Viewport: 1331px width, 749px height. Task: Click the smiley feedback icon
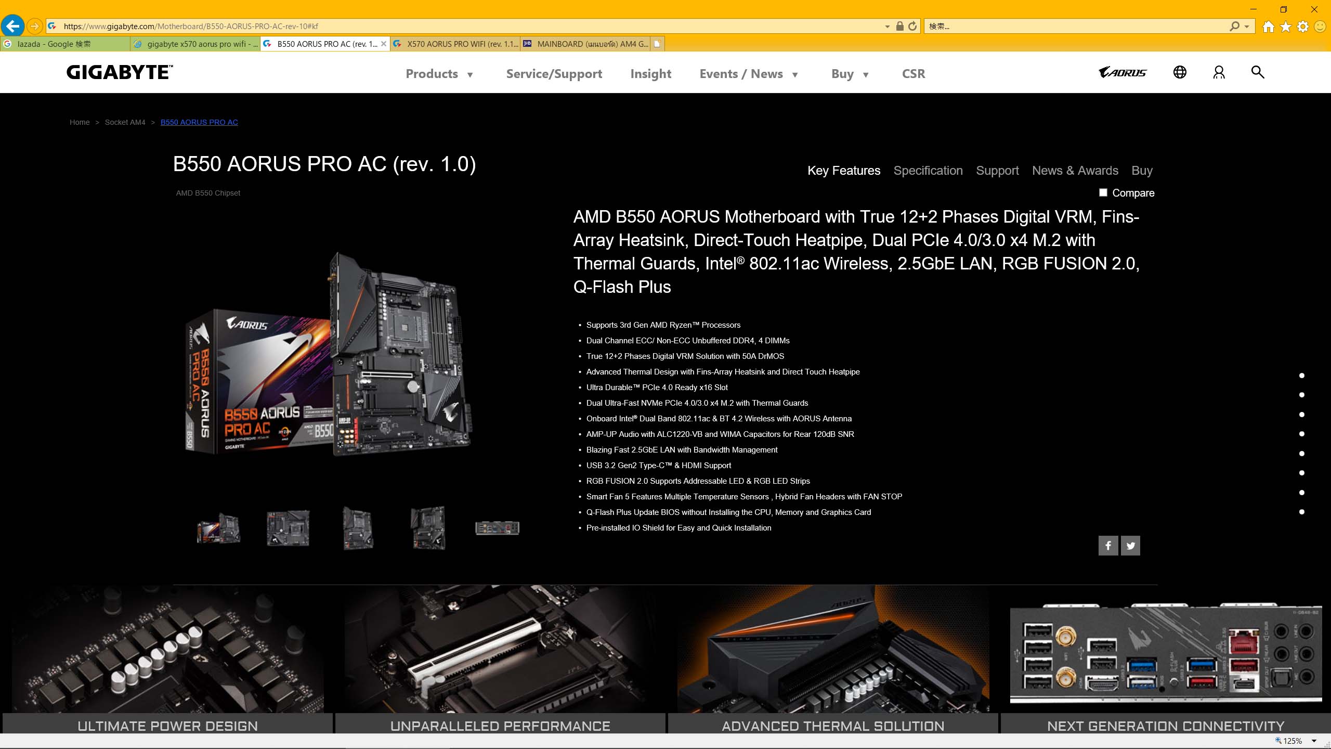[1320, 27]
